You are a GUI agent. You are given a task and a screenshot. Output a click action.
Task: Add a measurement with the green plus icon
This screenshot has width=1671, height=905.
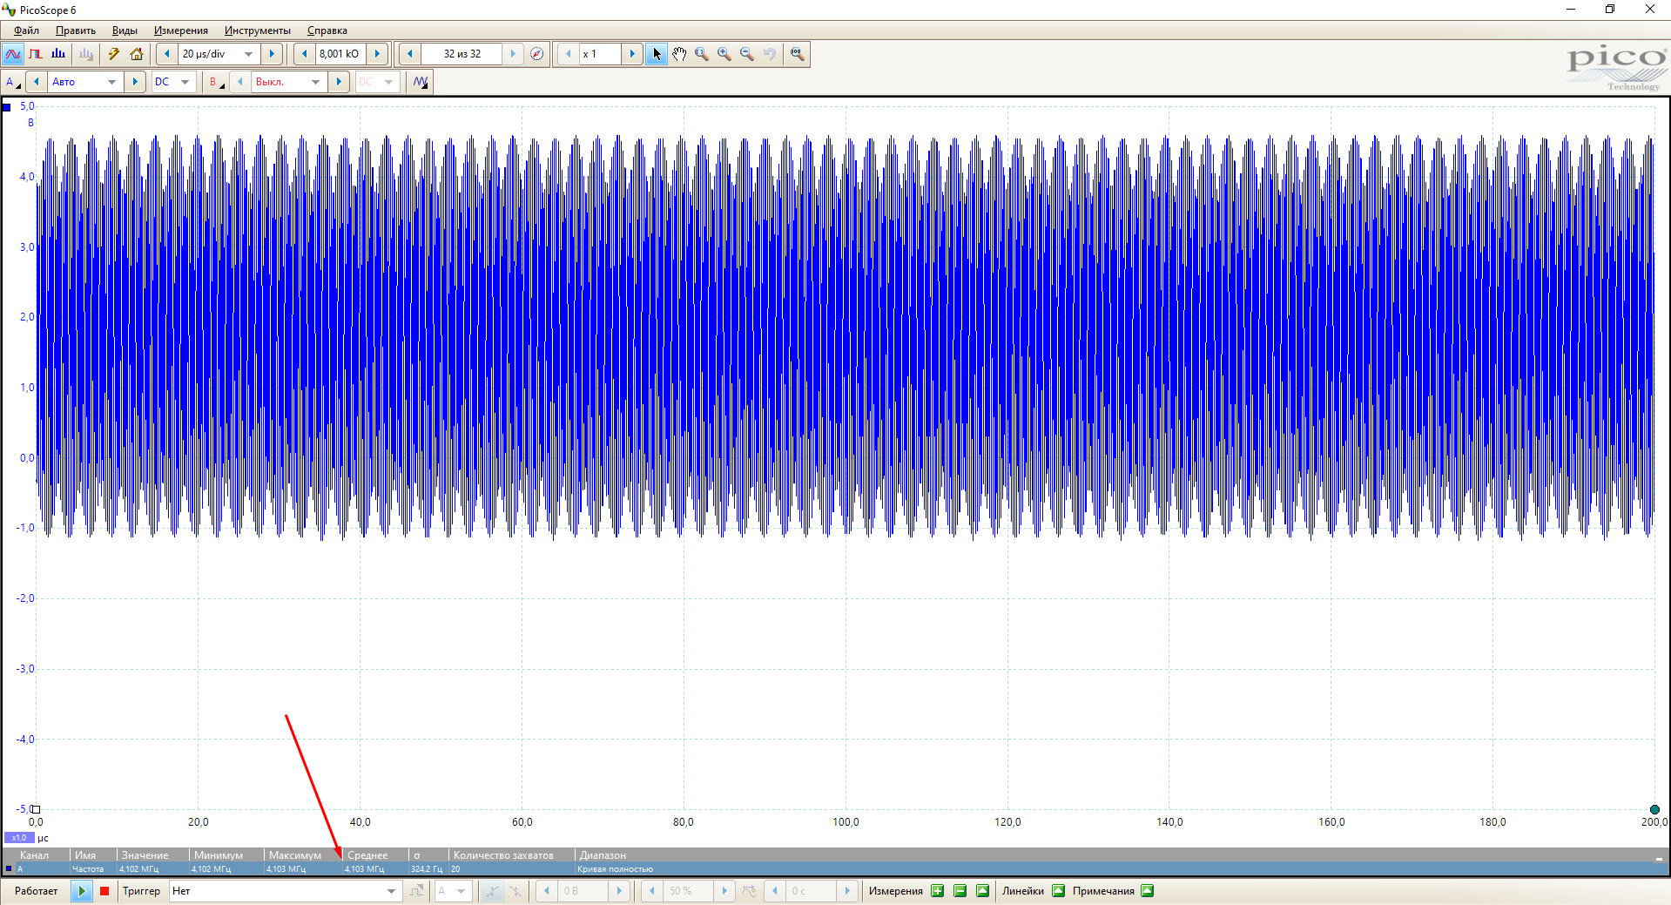(x=938, y=891)
